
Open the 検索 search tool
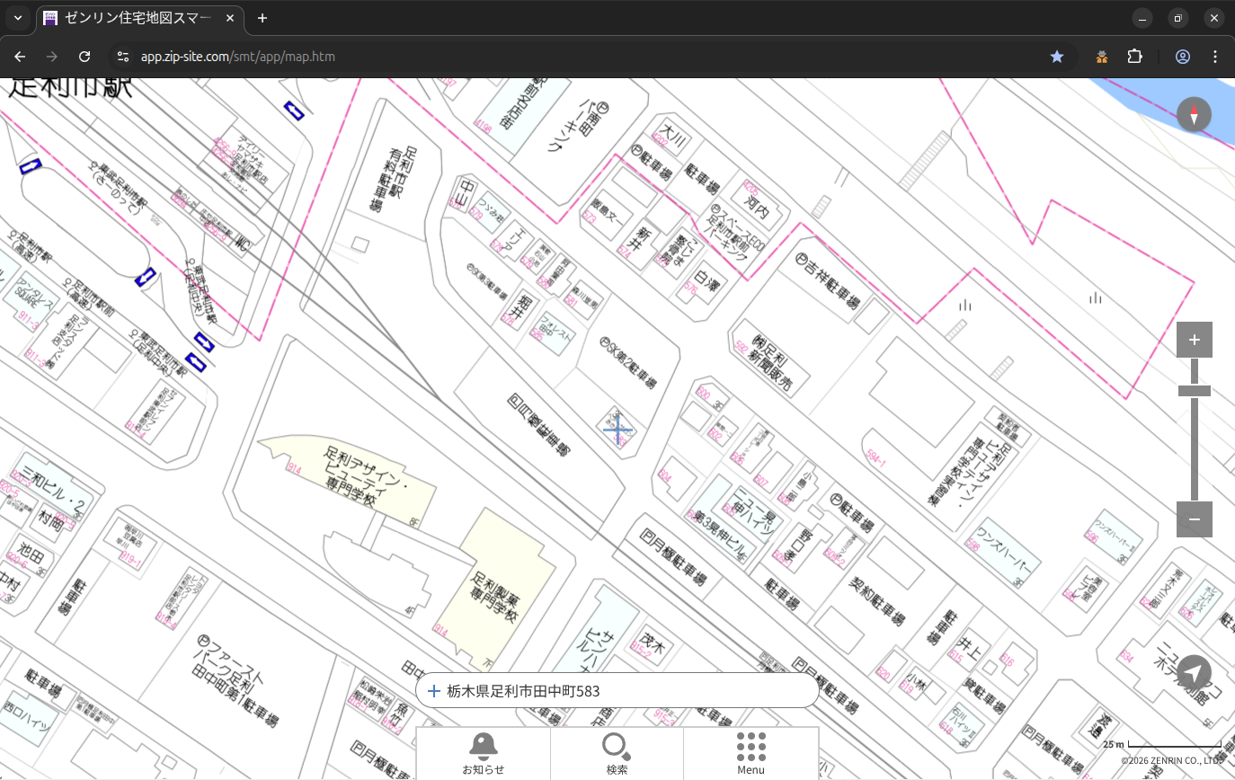click(x=617, y=753)
